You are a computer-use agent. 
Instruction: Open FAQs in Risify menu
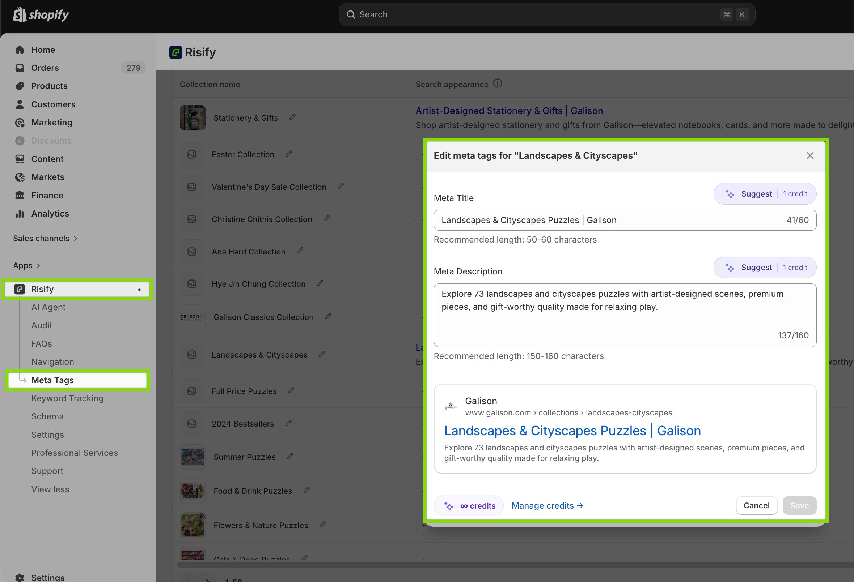click(x=42, y=344)
